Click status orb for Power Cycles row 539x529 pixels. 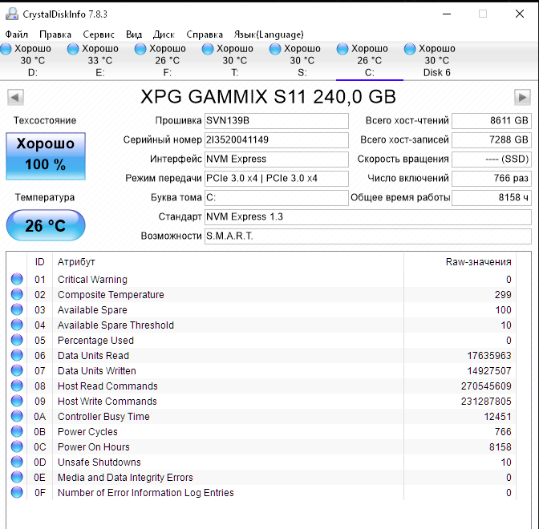click(17, 431)
